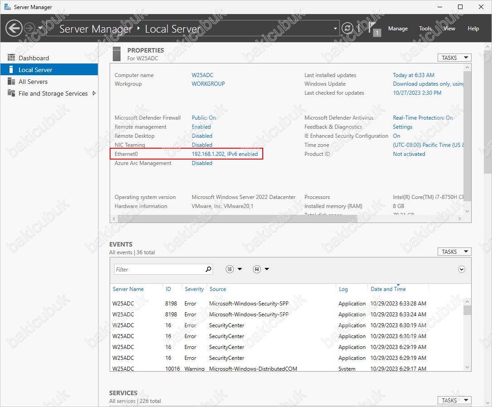The width and height of the screenshot is (492, 407).
Task: Click the Properties panel vertical scrollbar
Action: (x=467, y=135)
